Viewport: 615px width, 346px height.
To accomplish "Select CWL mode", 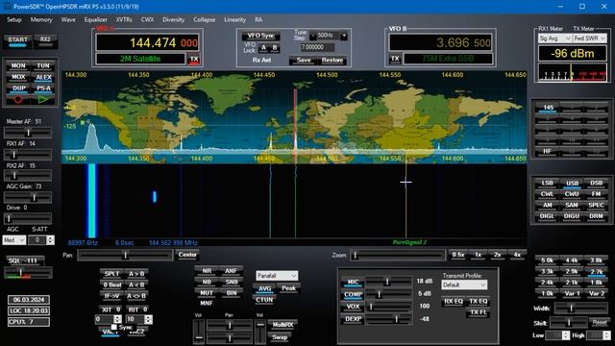I will click(547, 194).
